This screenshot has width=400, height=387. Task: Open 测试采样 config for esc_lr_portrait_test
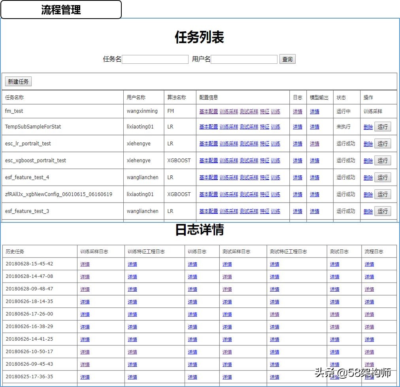249,144
